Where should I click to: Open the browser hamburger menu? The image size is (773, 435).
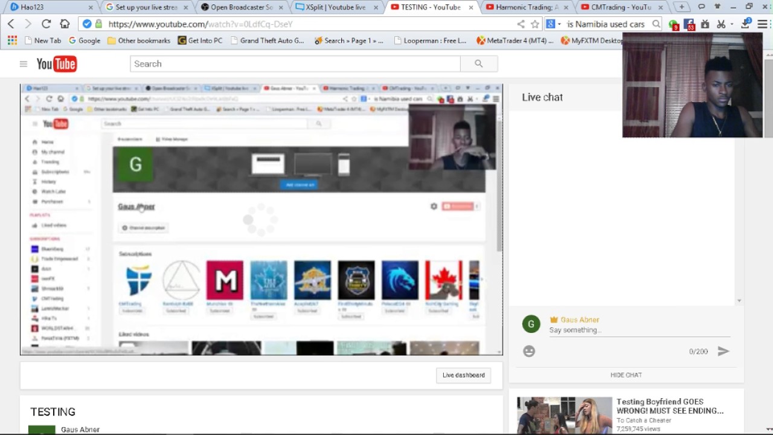[762, 24]
